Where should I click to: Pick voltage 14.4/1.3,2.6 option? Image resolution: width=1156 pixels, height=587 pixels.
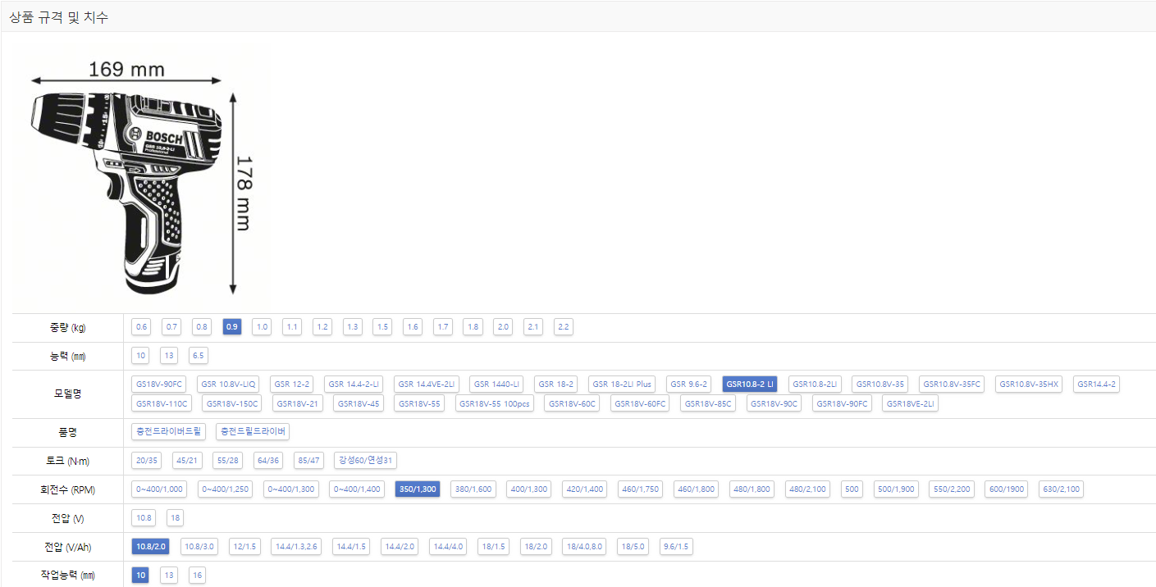tap(297, 547)
